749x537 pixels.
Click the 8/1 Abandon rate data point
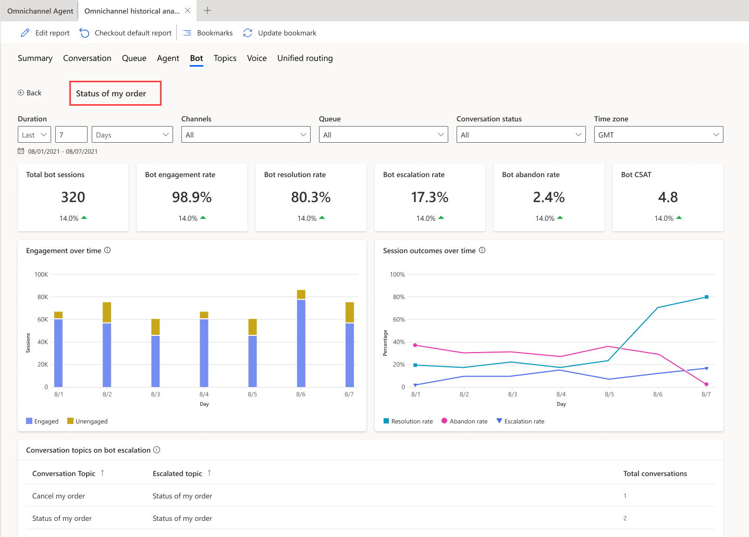pyautogui.click(x=415, y=345)
